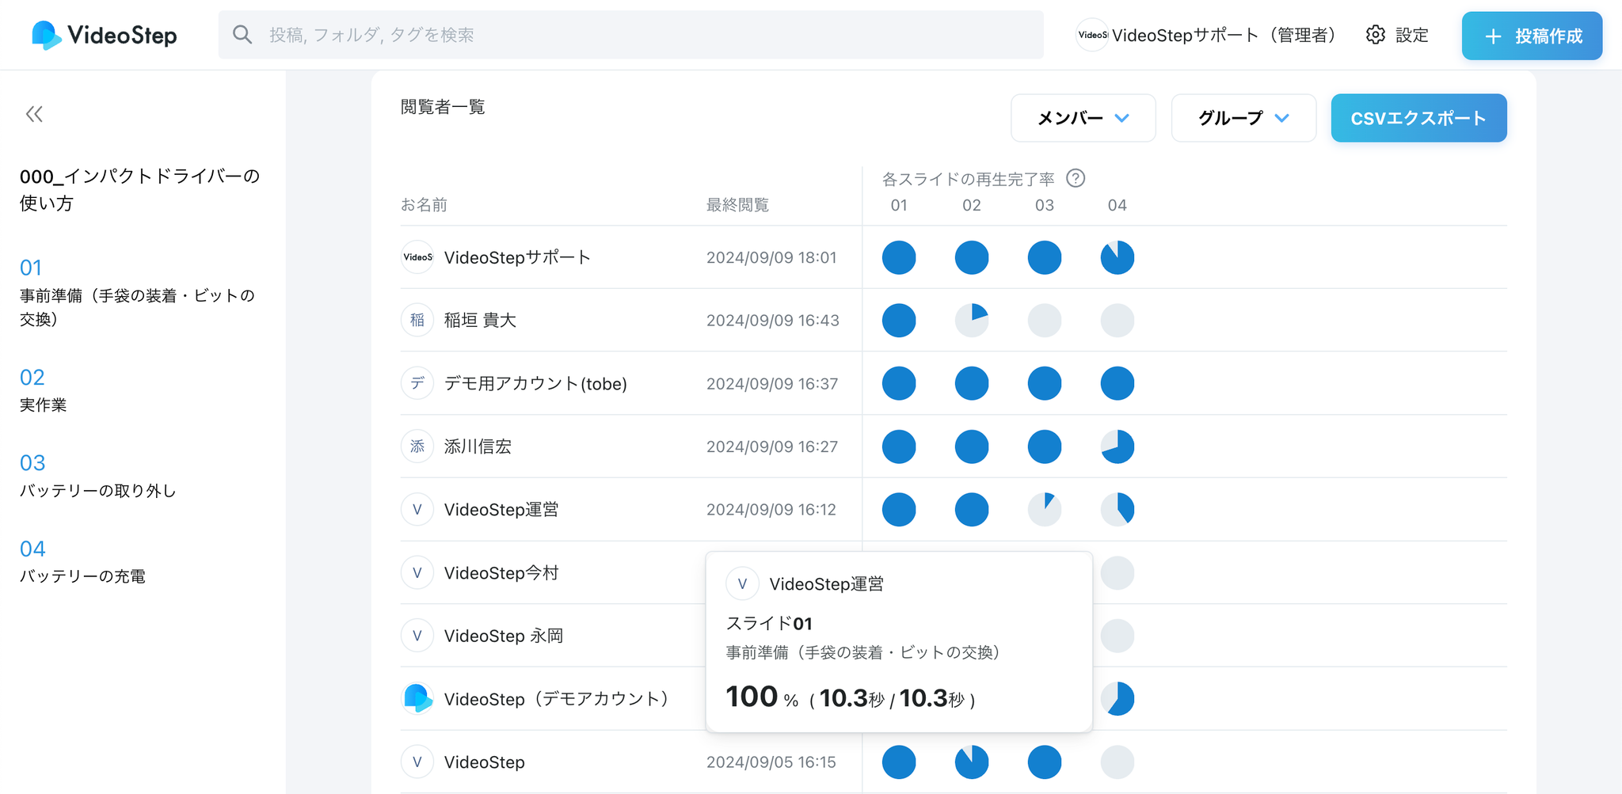Expand the グループ dropdown filter
1622x794 pixels.
(1243, 118)
